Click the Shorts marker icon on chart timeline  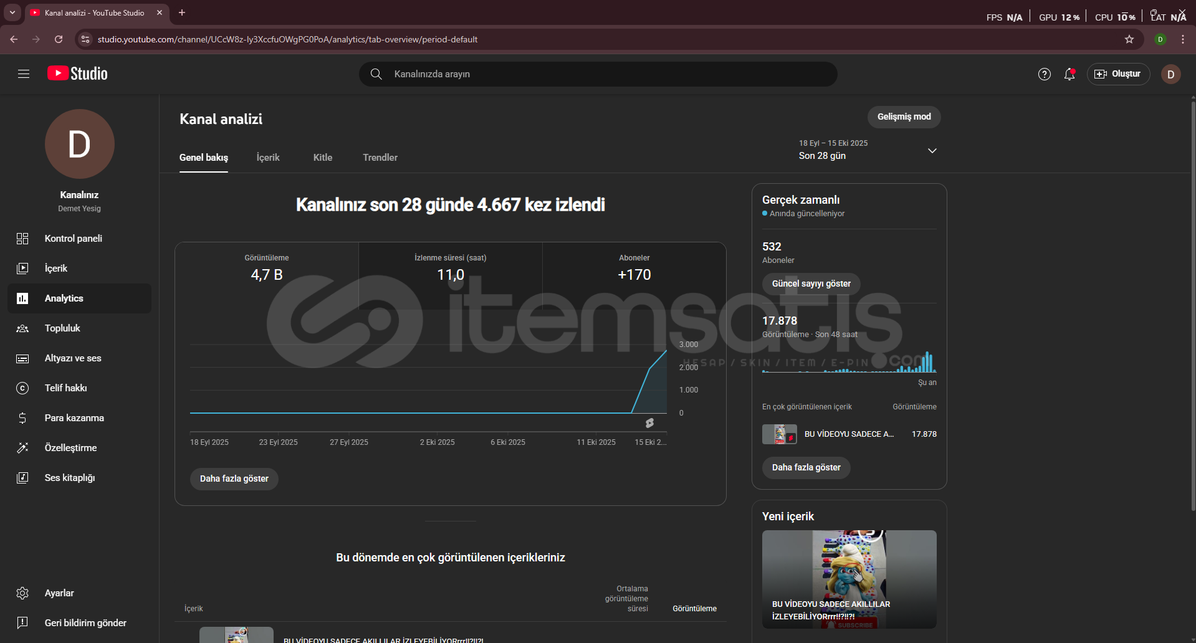pyautogui.click(x=650, y=423)
